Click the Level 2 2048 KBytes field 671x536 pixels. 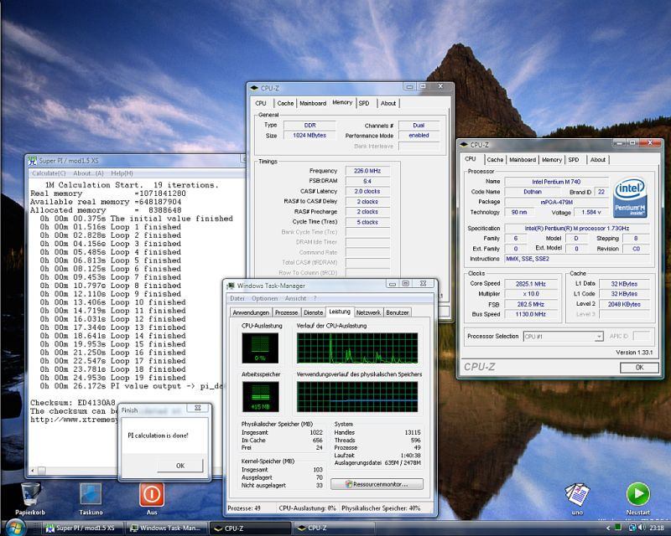pos(624,304)
